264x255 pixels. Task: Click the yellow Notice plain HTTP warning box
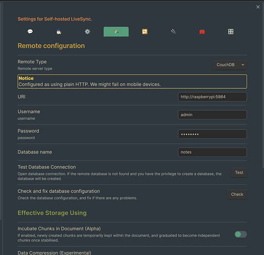coord(132,82)
